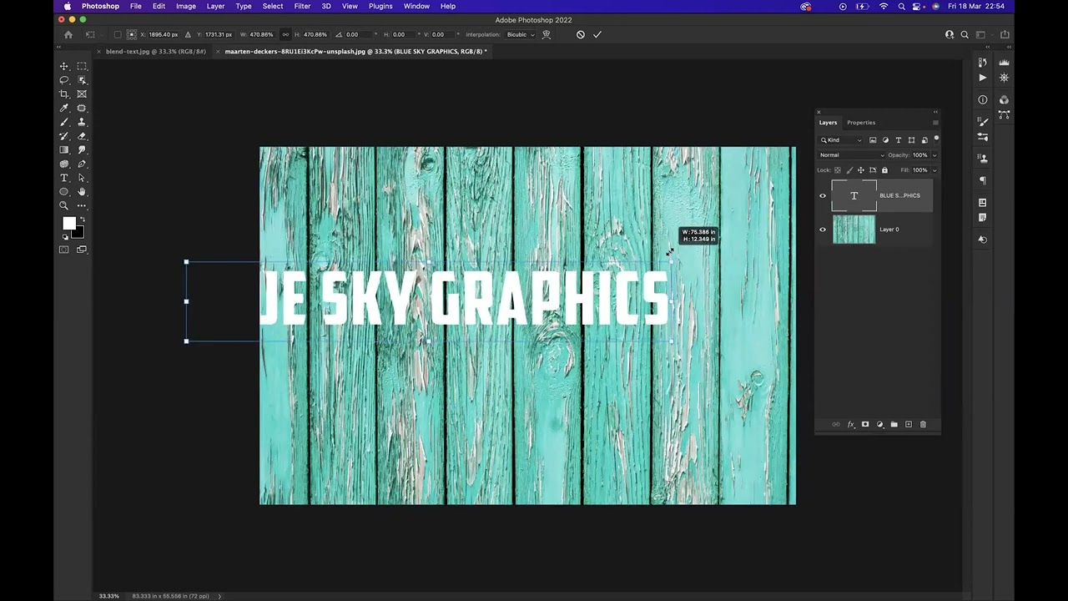Switch to the Properties tab
This screenshot has height=601, width=1068.
pos(861,123)
